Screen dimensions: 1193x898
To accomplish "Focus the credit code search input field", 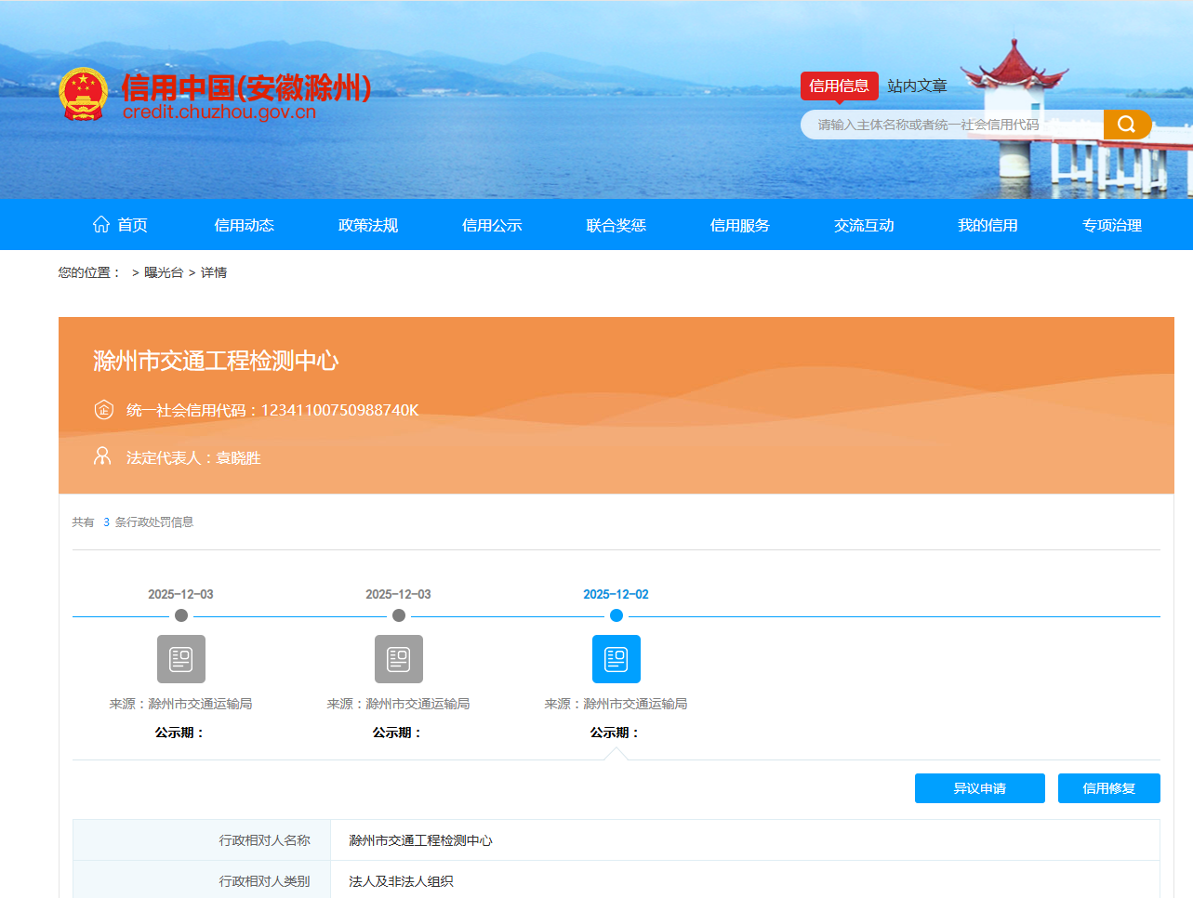I will click(x=952, y=125).
